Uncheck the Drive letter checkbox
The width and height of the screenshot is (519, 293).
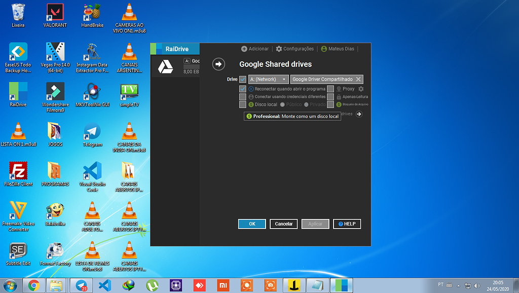[x=242, y=79]
